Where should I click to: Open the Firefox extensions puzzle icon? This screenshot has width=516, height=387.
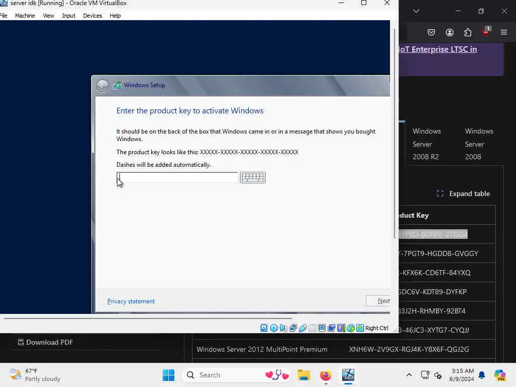click(x=468, y=32)
